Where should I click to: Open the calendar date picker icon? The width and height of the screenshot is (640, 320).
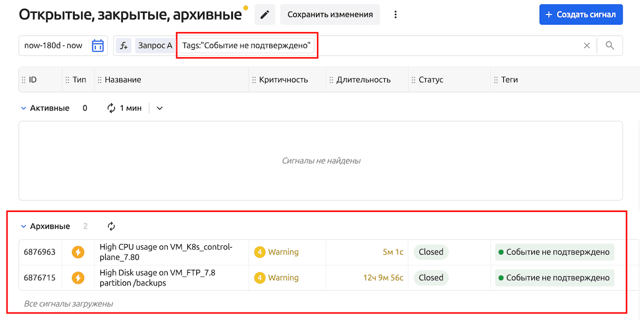point(98,46)
